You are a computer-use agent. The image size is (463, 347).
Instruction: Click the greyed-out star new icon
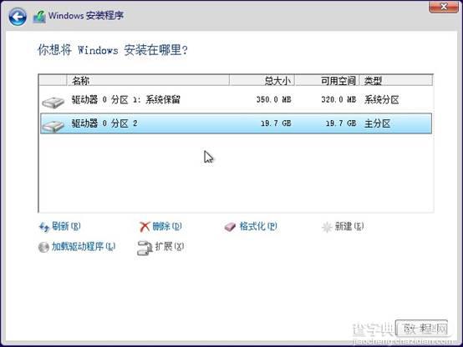[x=327, y=227]
